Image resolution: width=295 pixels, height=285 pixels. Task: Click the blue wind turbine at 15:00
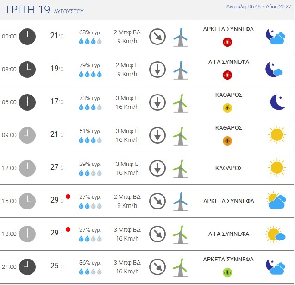(x=181, y=202)
